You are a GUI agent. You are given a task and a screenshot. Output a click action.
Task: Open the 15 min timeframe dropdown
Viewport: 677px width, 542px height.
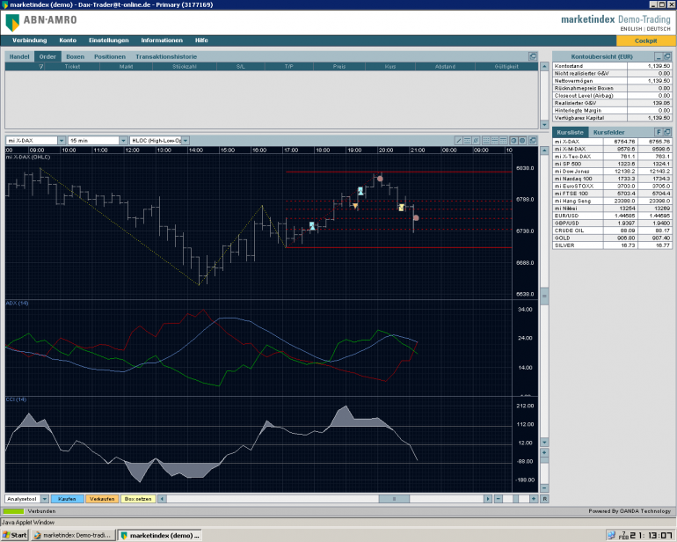tap(123, 141)
